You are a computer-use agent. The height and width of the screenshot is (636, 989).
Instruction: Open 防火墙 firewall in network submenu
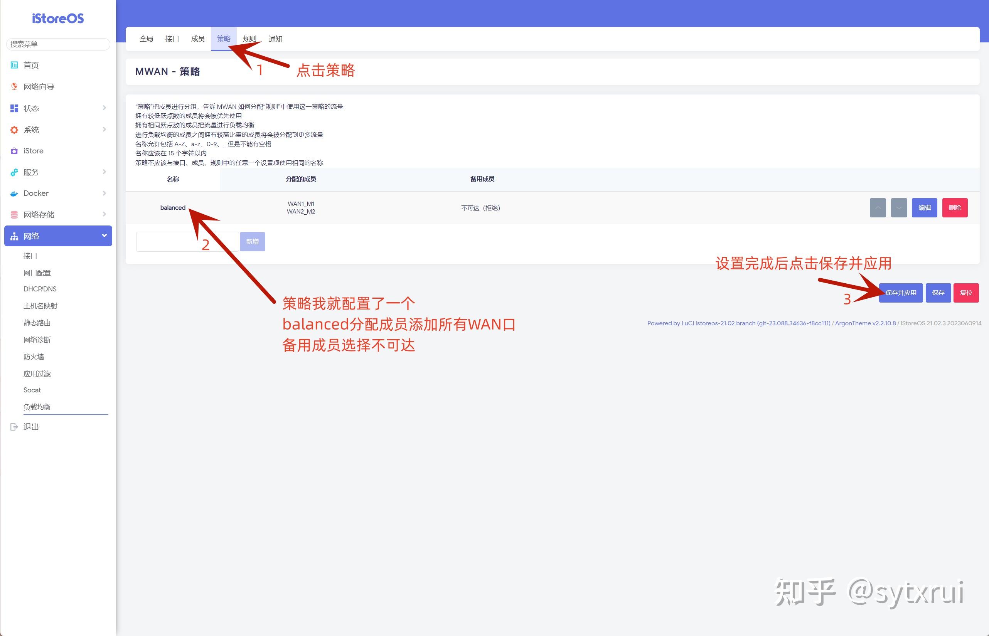[34, 357]
